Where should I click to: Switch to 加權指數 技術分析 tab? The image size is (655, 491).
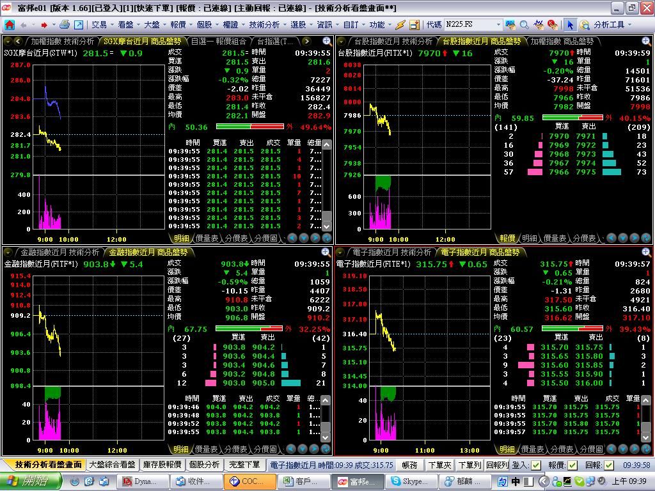click(x=62, y=42)
